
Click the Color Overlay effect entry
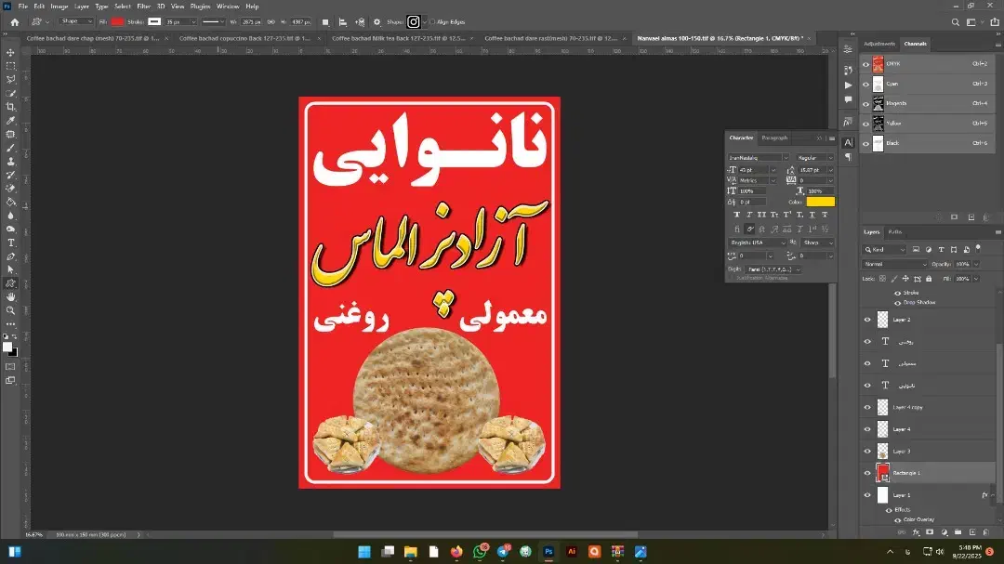pos(918,519)
